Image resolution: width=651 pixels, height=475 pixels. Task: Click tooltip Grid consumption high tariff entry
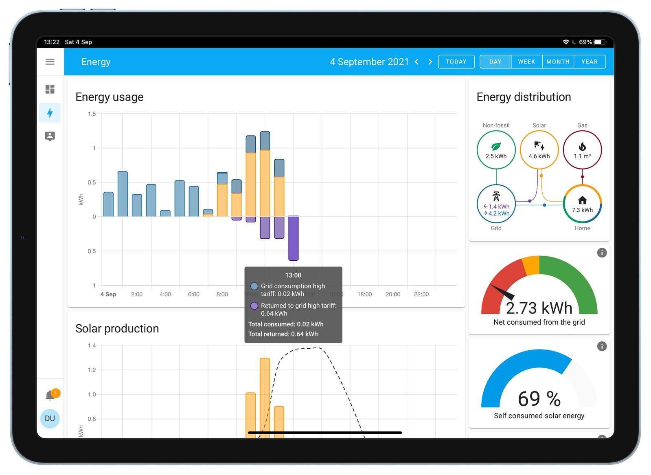point(288,290)
